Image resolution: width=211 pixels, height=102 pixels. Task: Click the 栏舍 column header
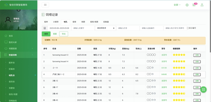pyautogui.click(x=63, y=49)
